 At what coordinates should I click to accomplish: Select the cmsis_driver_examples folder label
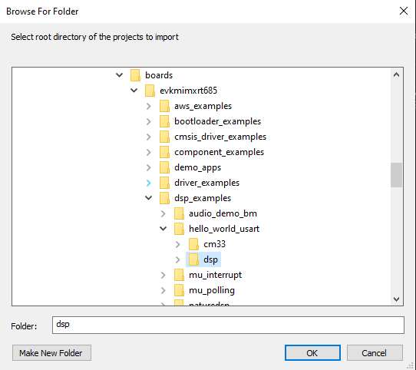(220, 137)
